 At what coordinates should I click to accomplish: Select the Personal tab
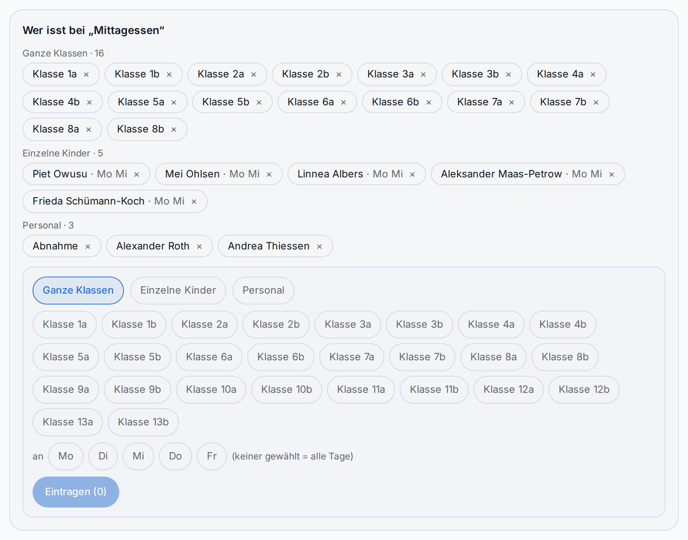point(263,290)
